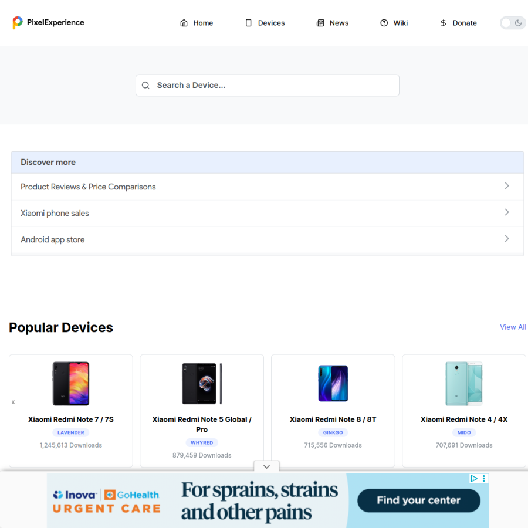
Task: Click the News newspaper icon
Action: tap(320, 23)
